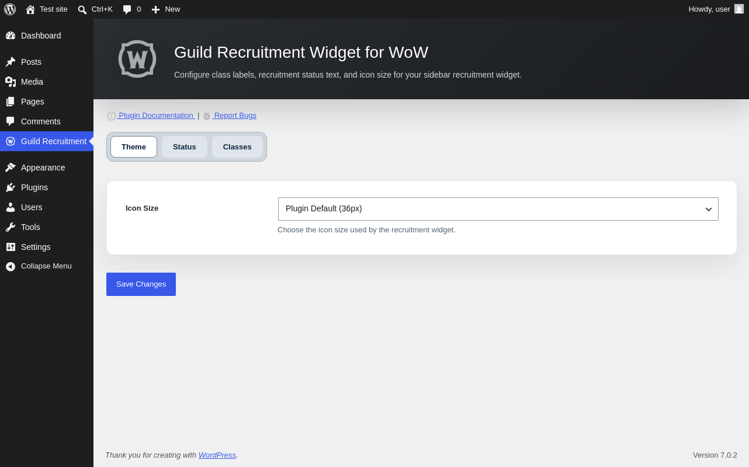This screenshot has width=749, height=467.
Task: Follow the Report Bugs link
Action: 230,116
